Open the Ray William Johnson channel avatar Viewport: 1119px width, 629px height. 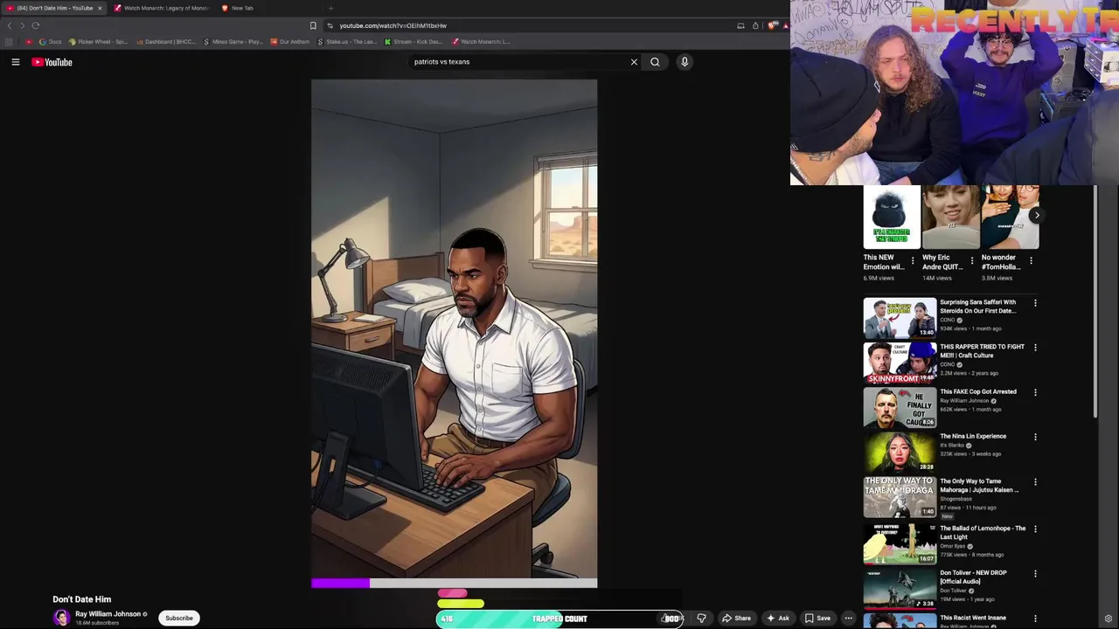tap(61, 618)
